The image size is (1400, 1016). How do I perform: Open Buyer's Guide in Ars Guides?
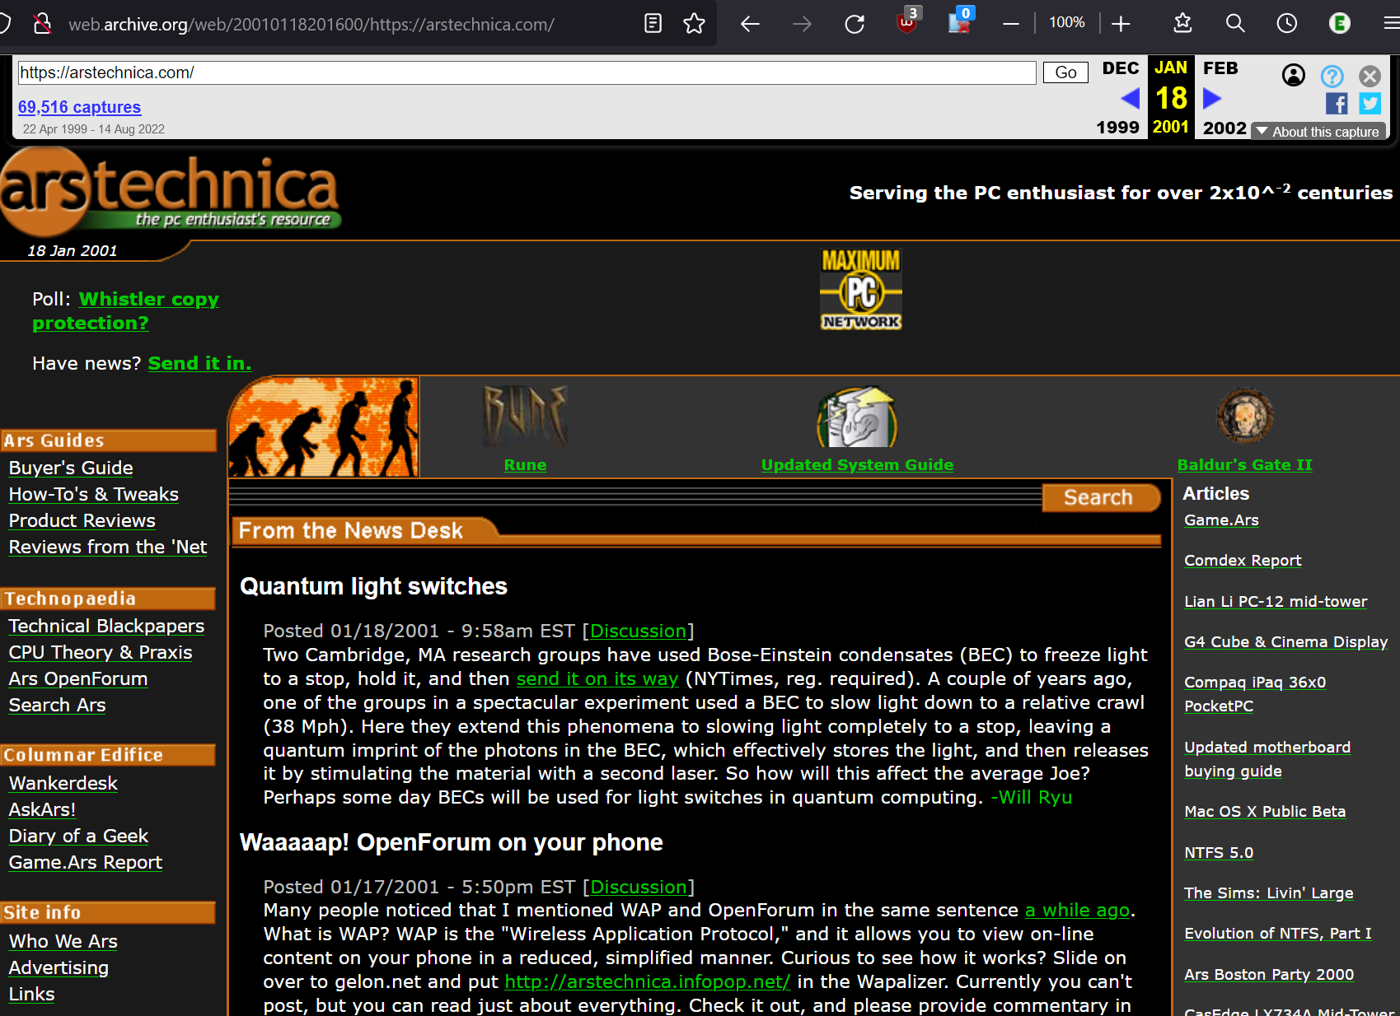[71, 468]
